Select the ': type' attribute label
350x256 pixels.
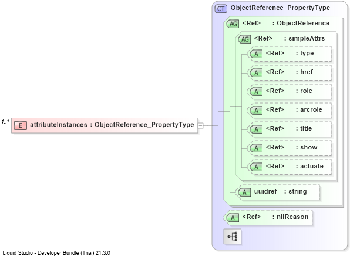pyautogui.click(x=305, y=53)
